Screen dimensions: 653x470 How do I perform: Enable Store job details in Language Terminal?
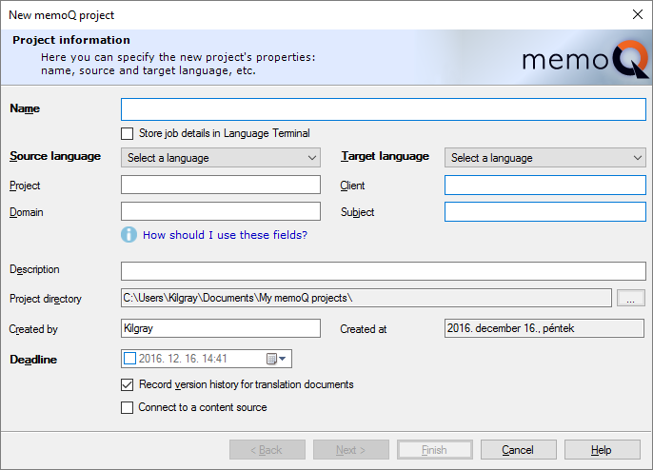tap(127, 133)
